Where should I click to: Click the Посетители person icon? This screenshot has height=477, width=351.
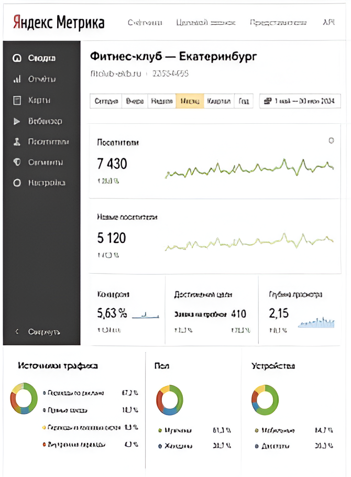(17, 142)
